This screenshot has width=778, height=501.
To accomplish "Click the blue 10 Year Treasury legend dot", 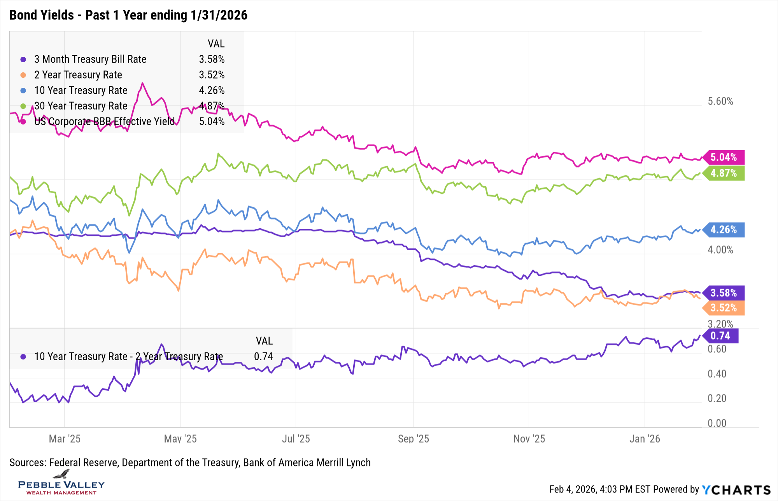I will tap(23, 91).
